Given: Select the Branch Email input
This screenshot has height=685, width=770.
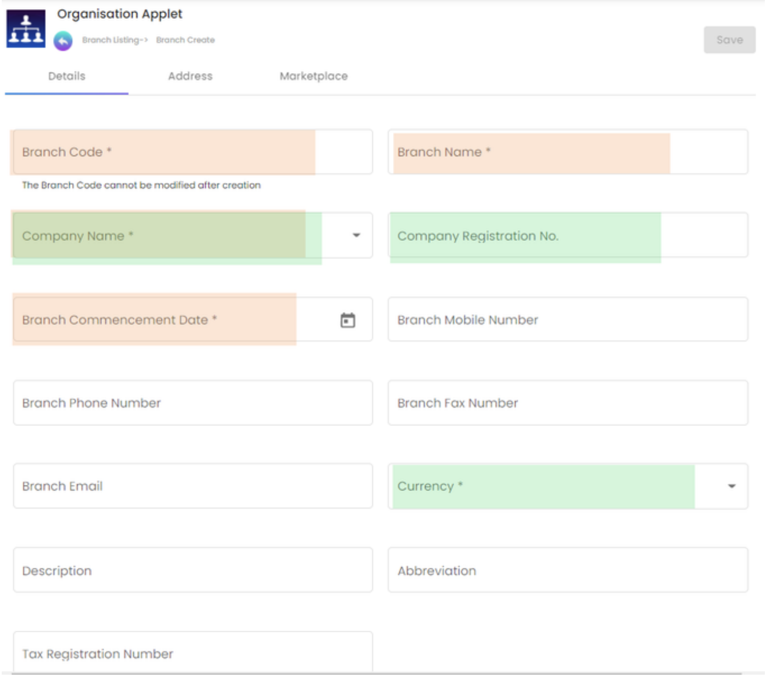Looking at the screenshot, I should (x=192, y=486).
